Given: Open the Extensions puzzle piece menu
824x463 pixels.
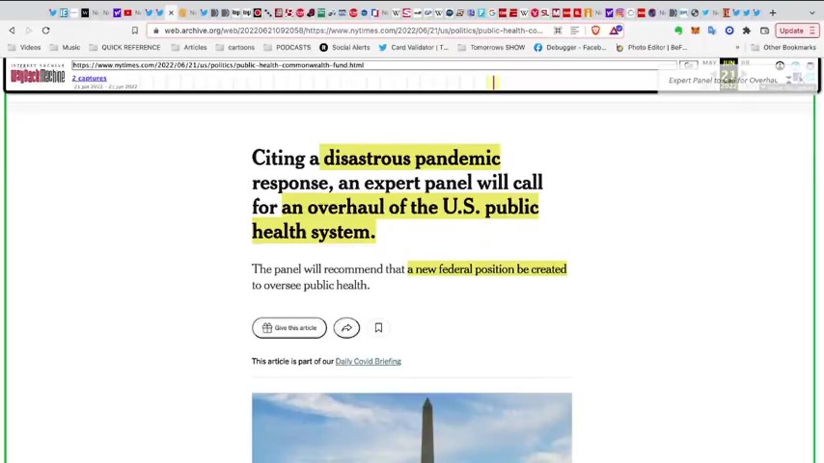Looking at the screenshot, I should tap(746, 30).
